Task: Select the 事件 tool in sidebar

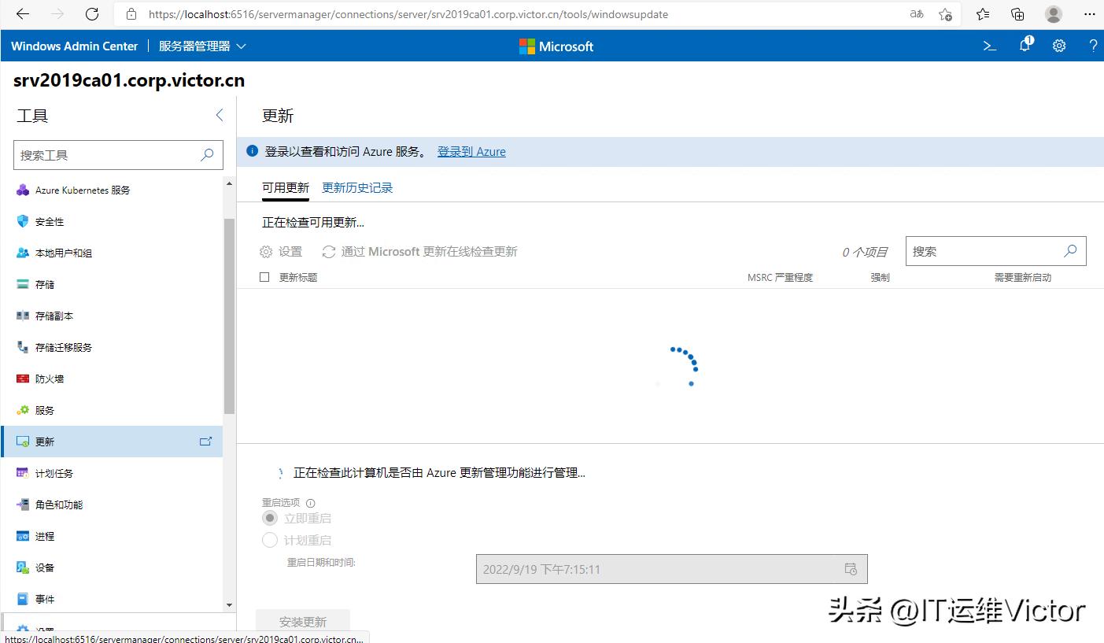Action: pyautogui.click(x=44, y=599)
